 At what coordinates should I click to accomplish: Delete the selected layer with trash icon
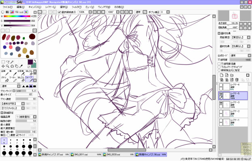pos(237,79)
